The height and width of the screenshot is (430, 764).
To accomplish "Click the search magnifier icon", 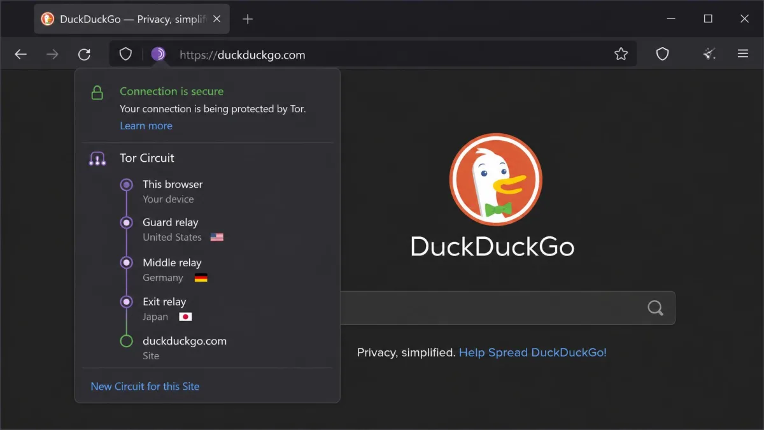I will click(x=655, y=308).
